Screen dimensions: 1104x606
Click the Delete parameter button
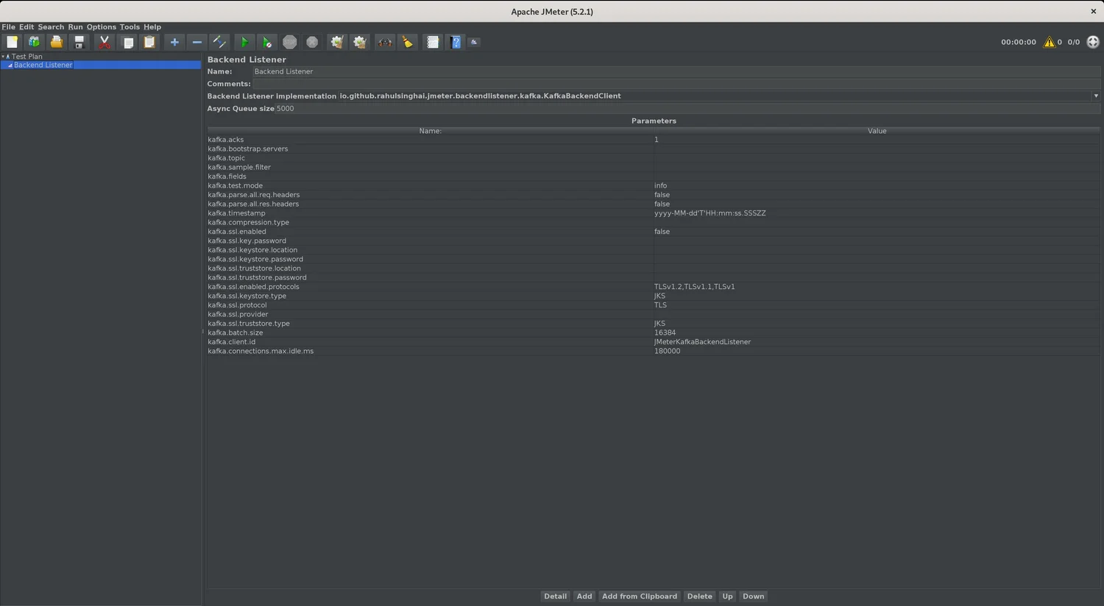pos(698,596)
